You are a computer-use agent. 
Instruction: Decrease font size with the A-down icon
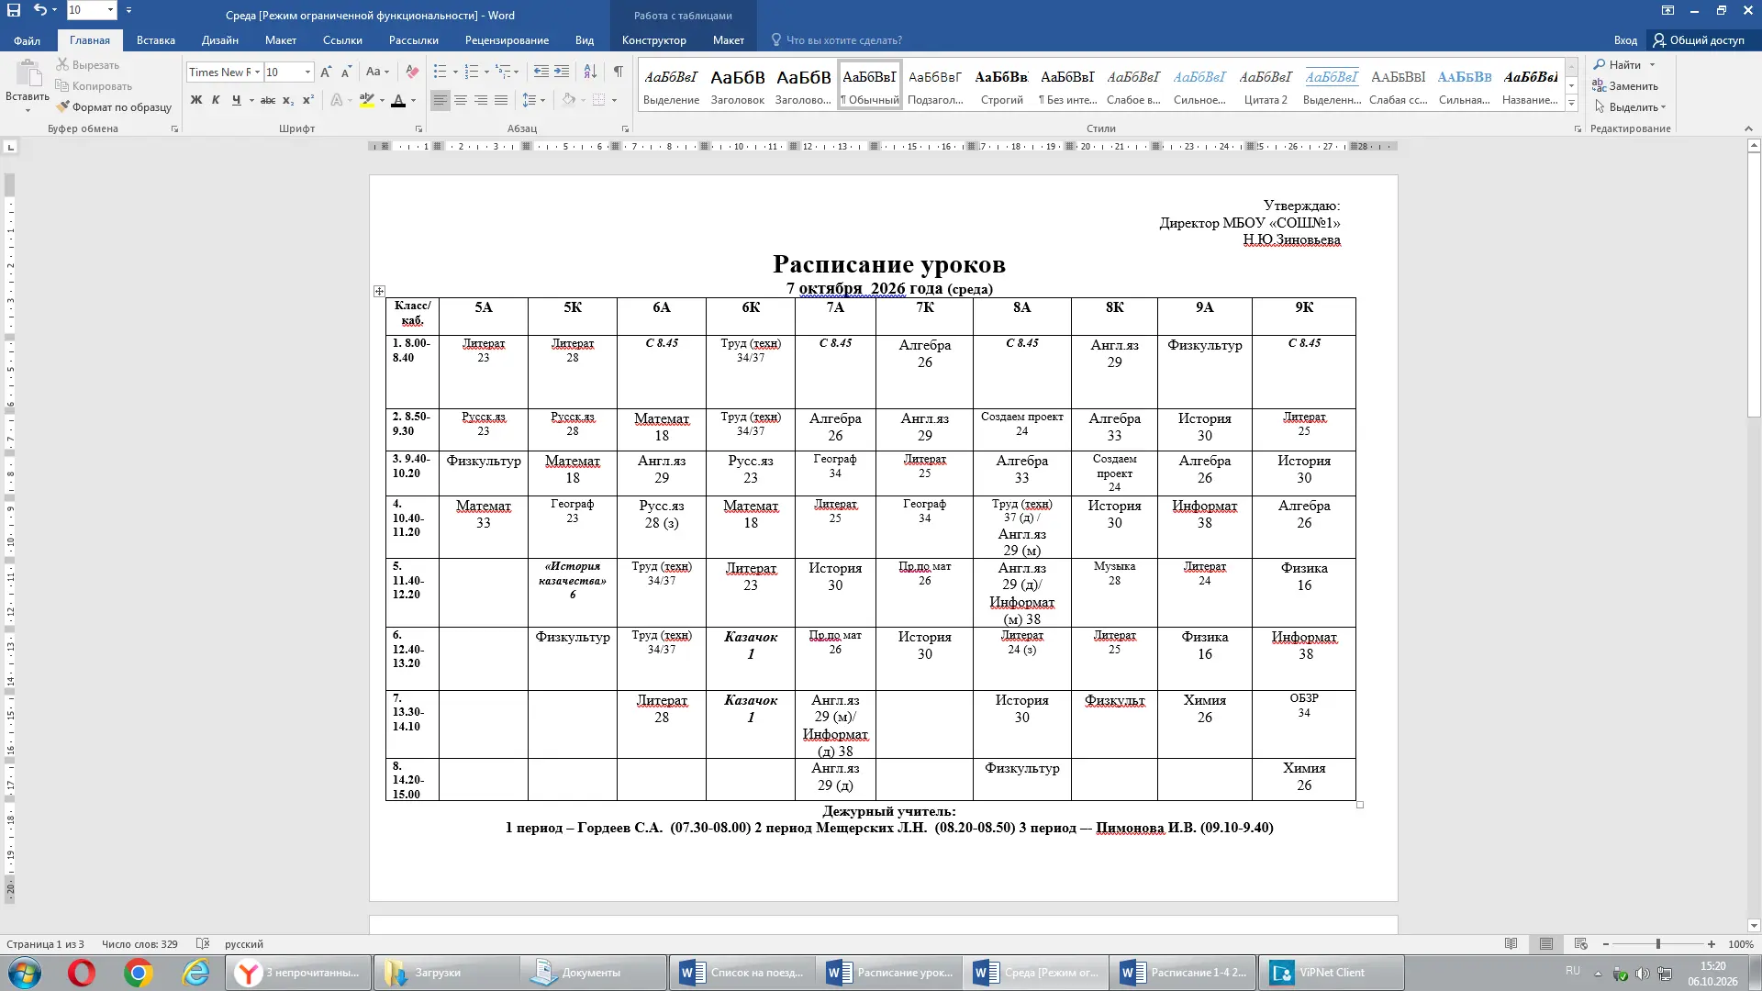[x=346, y=72]
